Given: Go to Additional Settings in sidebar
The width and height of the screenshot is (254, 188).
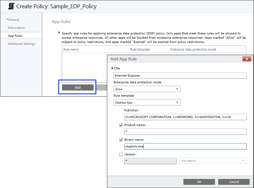Looking at the screenshot, I should pos(21,44).
